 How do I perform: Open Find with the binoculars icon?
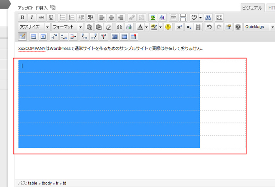coord(208,17)
